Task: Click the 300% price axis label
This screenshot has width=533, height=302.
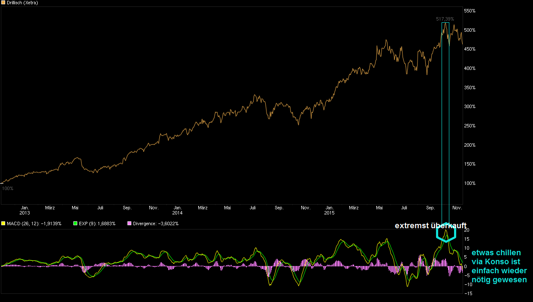Action: point(470,107)
